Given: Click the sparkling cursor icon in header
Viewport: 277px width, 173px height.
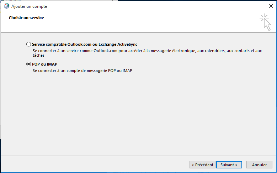Looking at the screenshot, I should (x=265, y=22).
